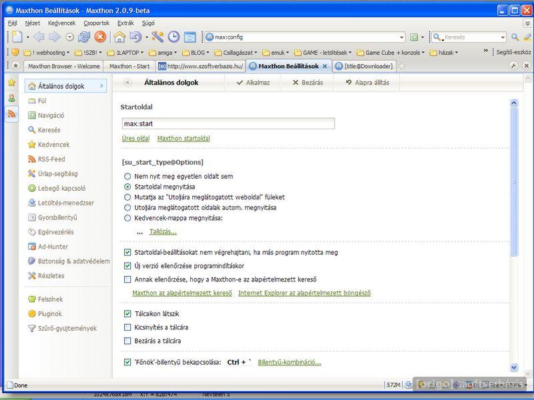Close the Maxthon Beállítások tab with its x

tap(325, 66)
